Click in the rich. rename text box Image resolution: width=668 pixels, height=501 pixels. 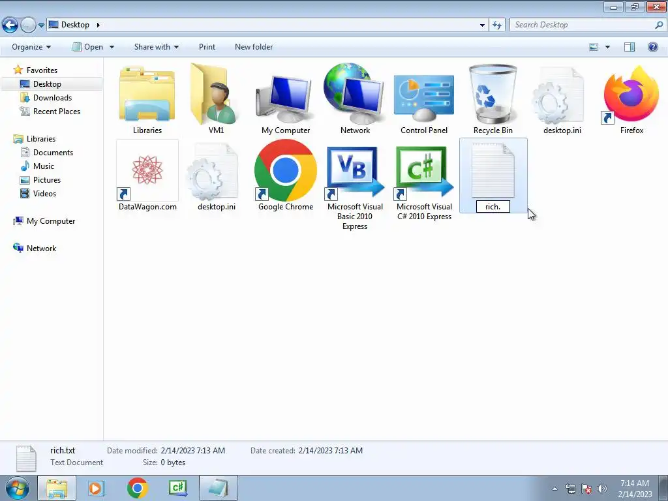pyautogui.click(x=493, y=207)
